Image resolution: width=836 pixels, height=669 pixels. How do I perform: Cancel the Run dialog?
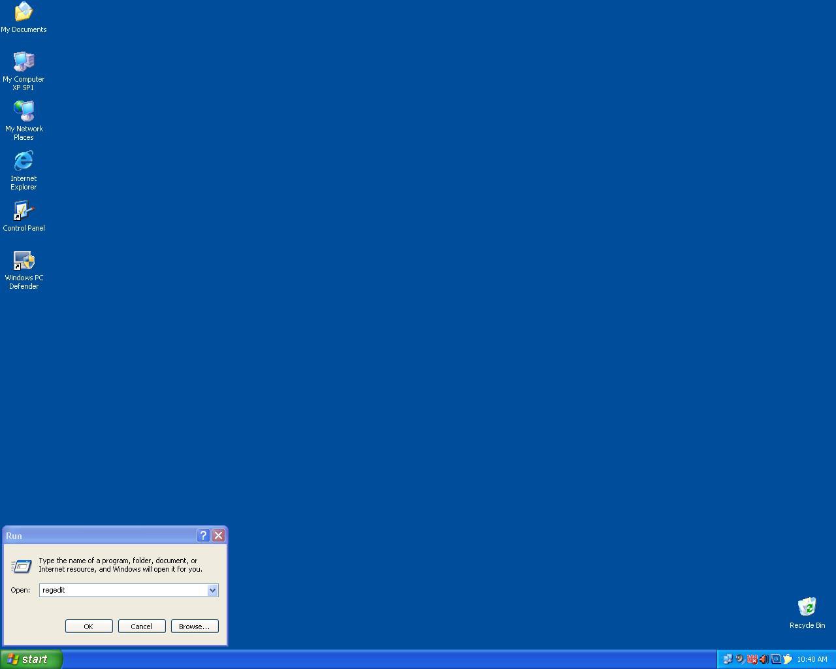(x=141, y=626)
